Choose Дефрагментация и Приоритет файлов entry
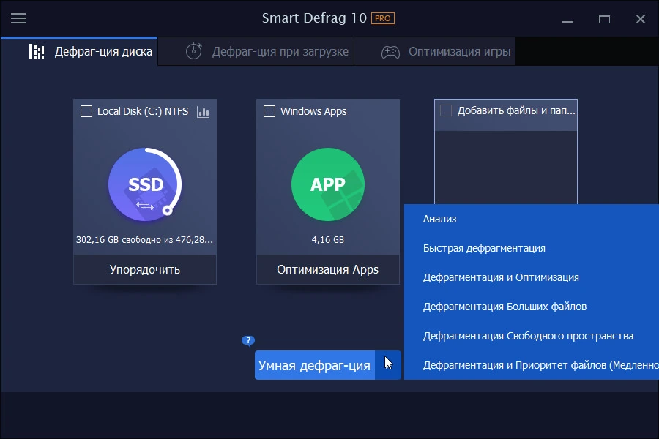 tap(532, 365)
